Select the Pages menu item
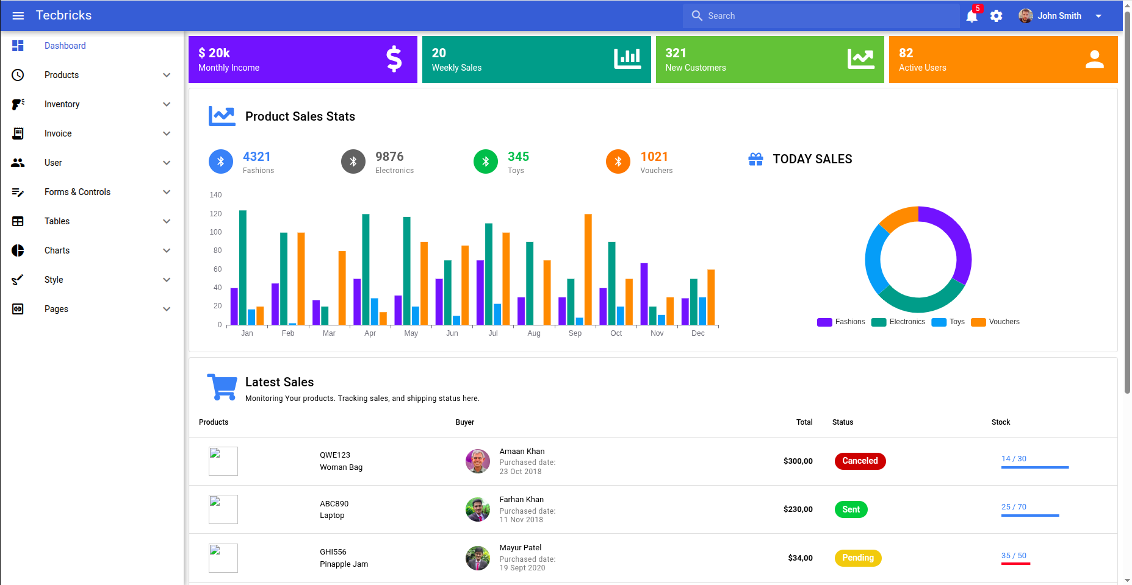 [92, 309]
